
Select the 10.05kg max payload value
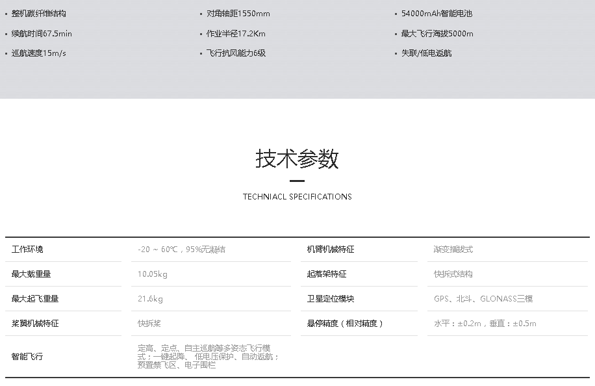153,274
